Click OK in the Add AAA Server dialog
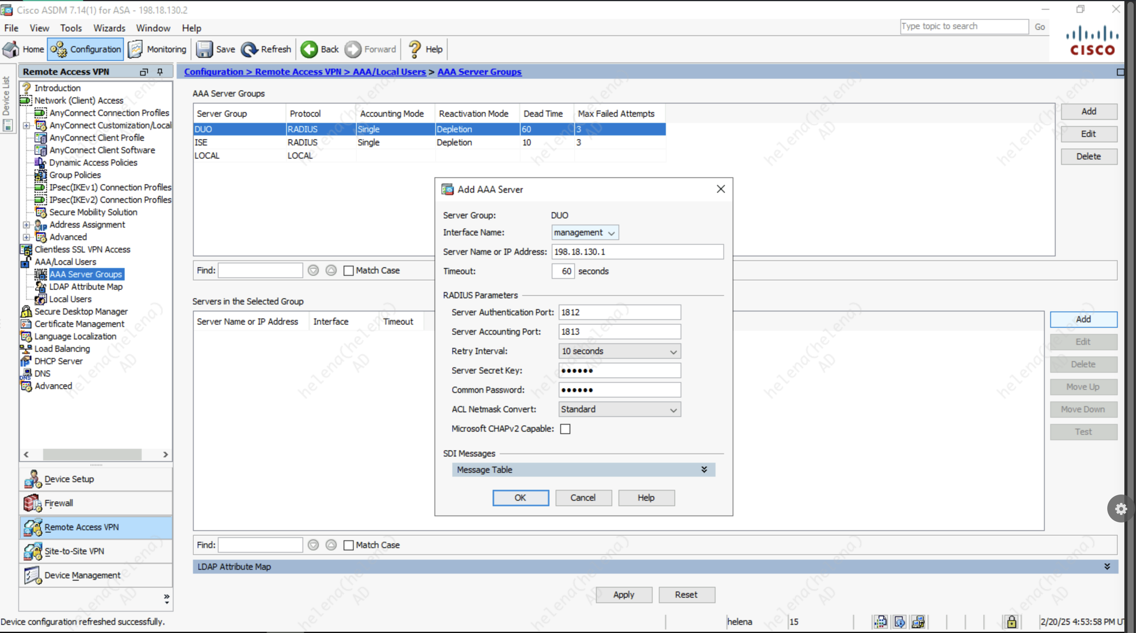This screenshot has width=1136, height=633. click(x=520, y=498)
